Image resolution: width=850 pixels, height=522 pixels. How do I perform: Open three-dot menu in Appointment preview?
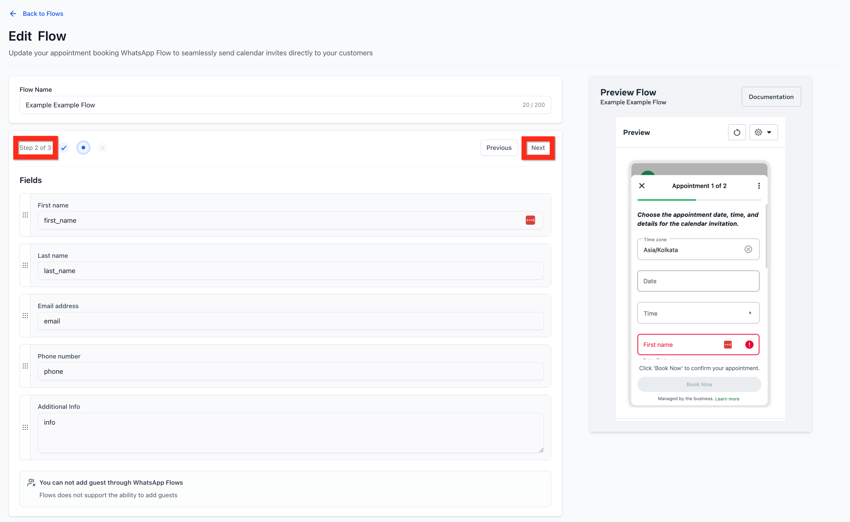(759, 186)
